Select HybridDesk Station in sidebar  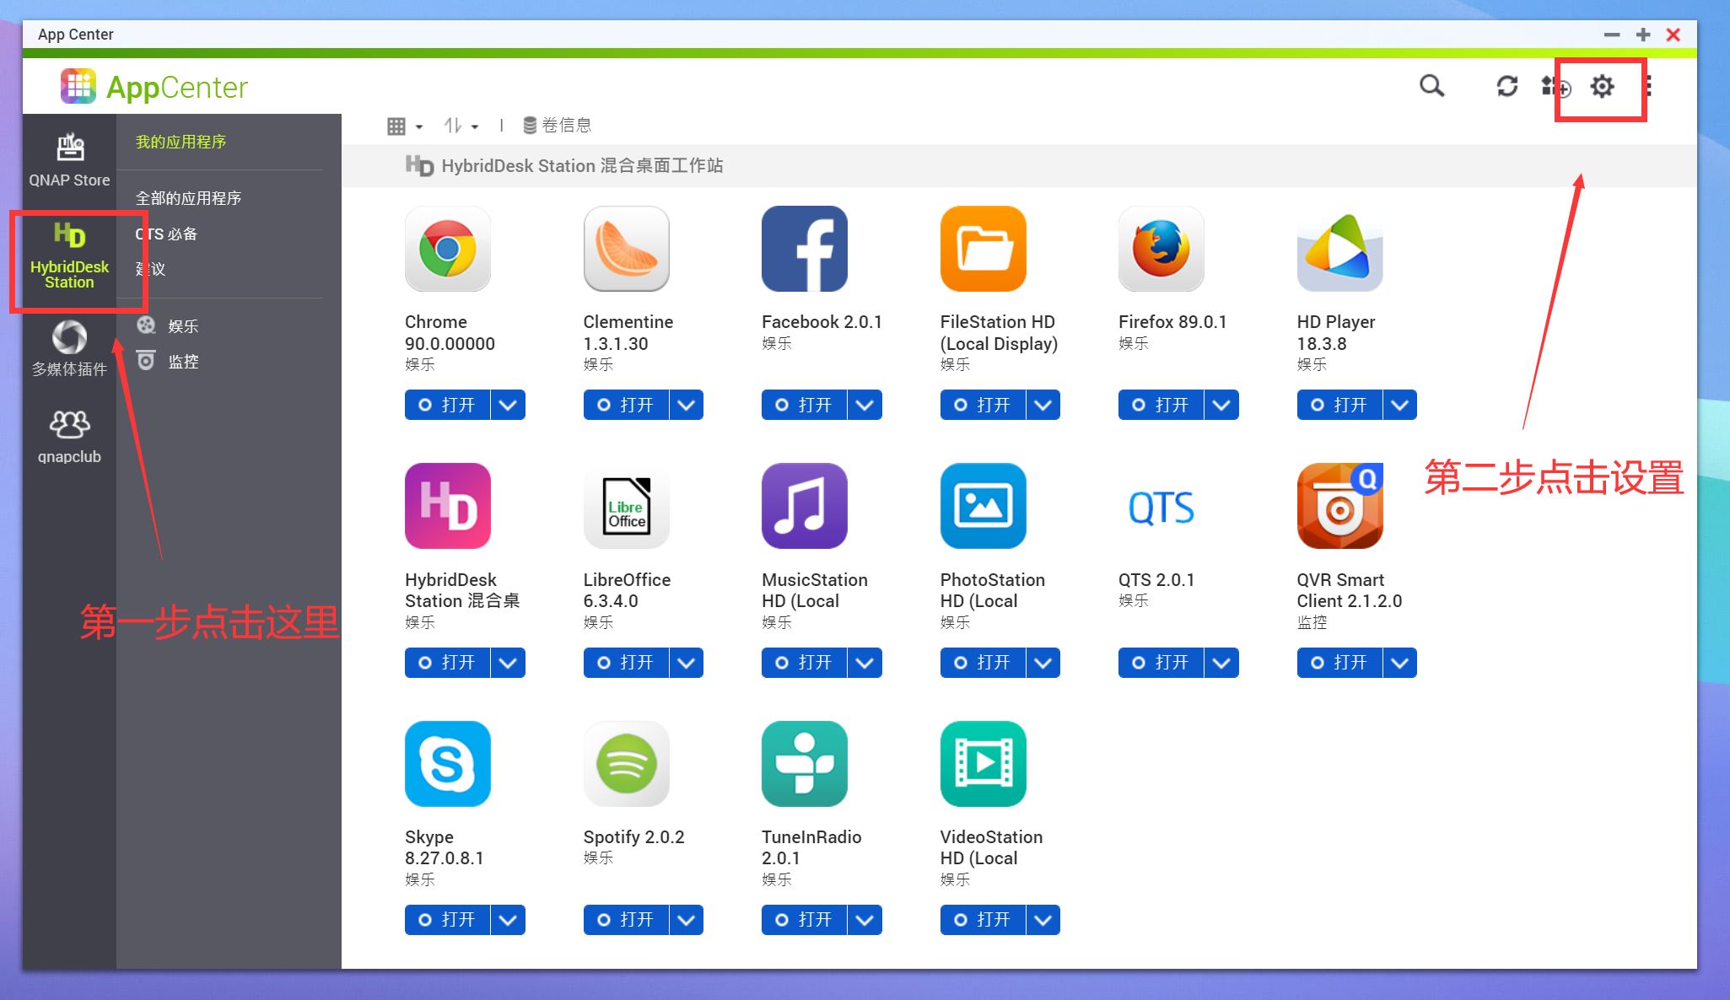pos(69,256)
